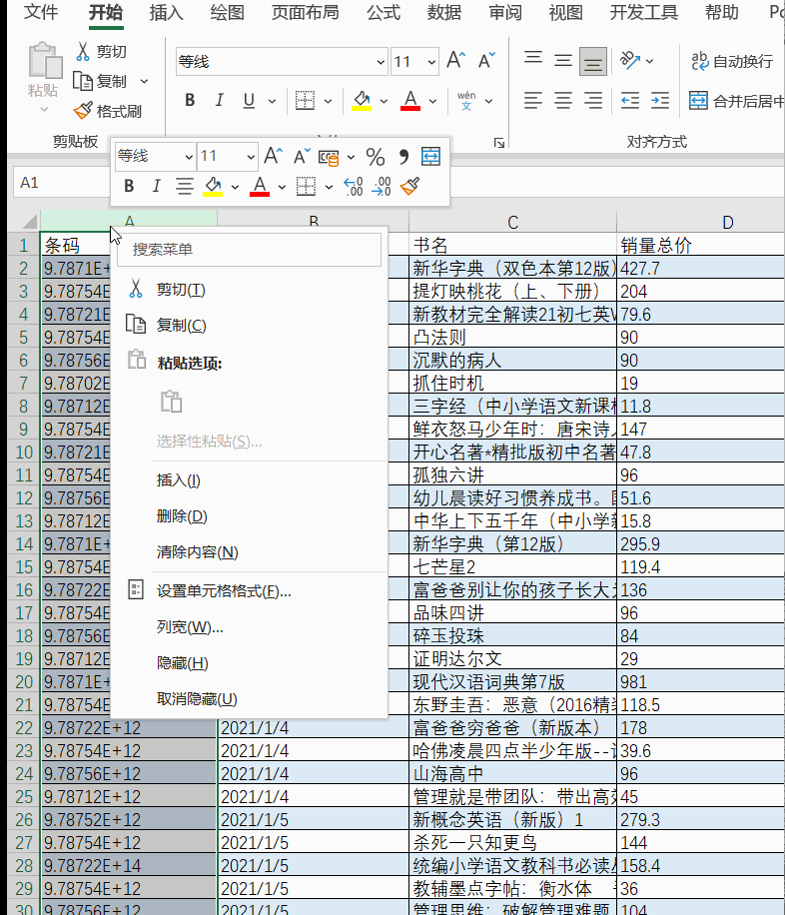Open the ribbon font name dropdown
Image resolution: width=785 pixels, height=915 pixels.
tap(380, 62)
